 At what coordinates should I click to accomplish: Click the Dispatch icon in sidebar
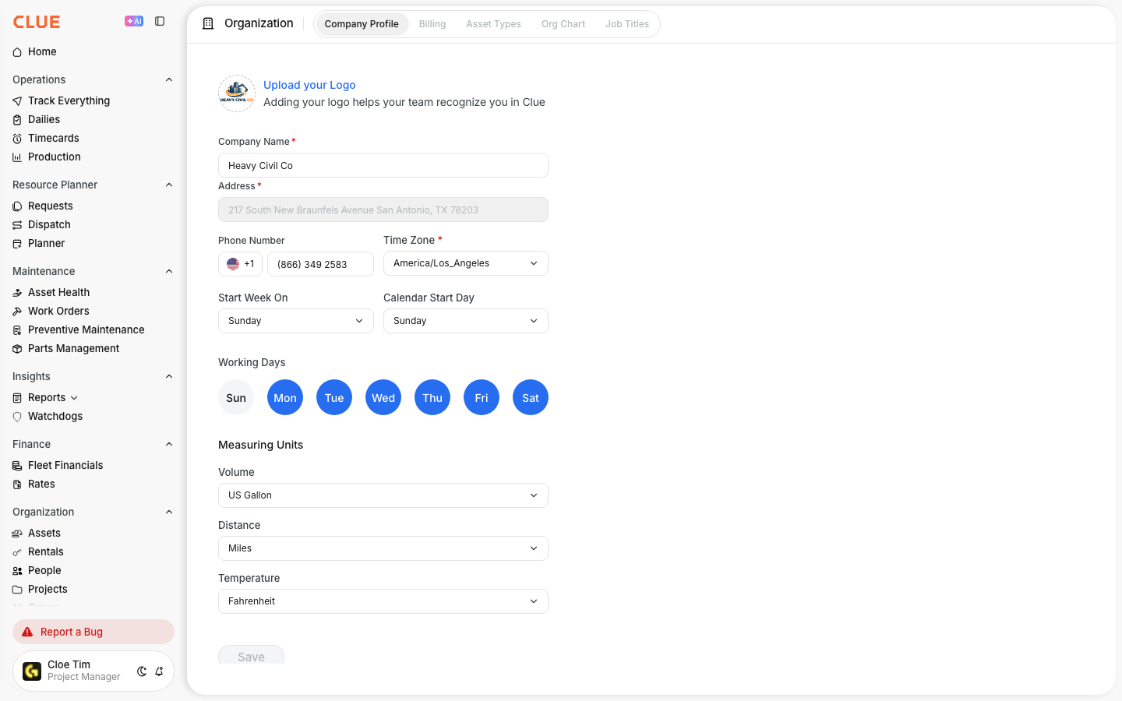pyautogui.click(x=17, y=225)
